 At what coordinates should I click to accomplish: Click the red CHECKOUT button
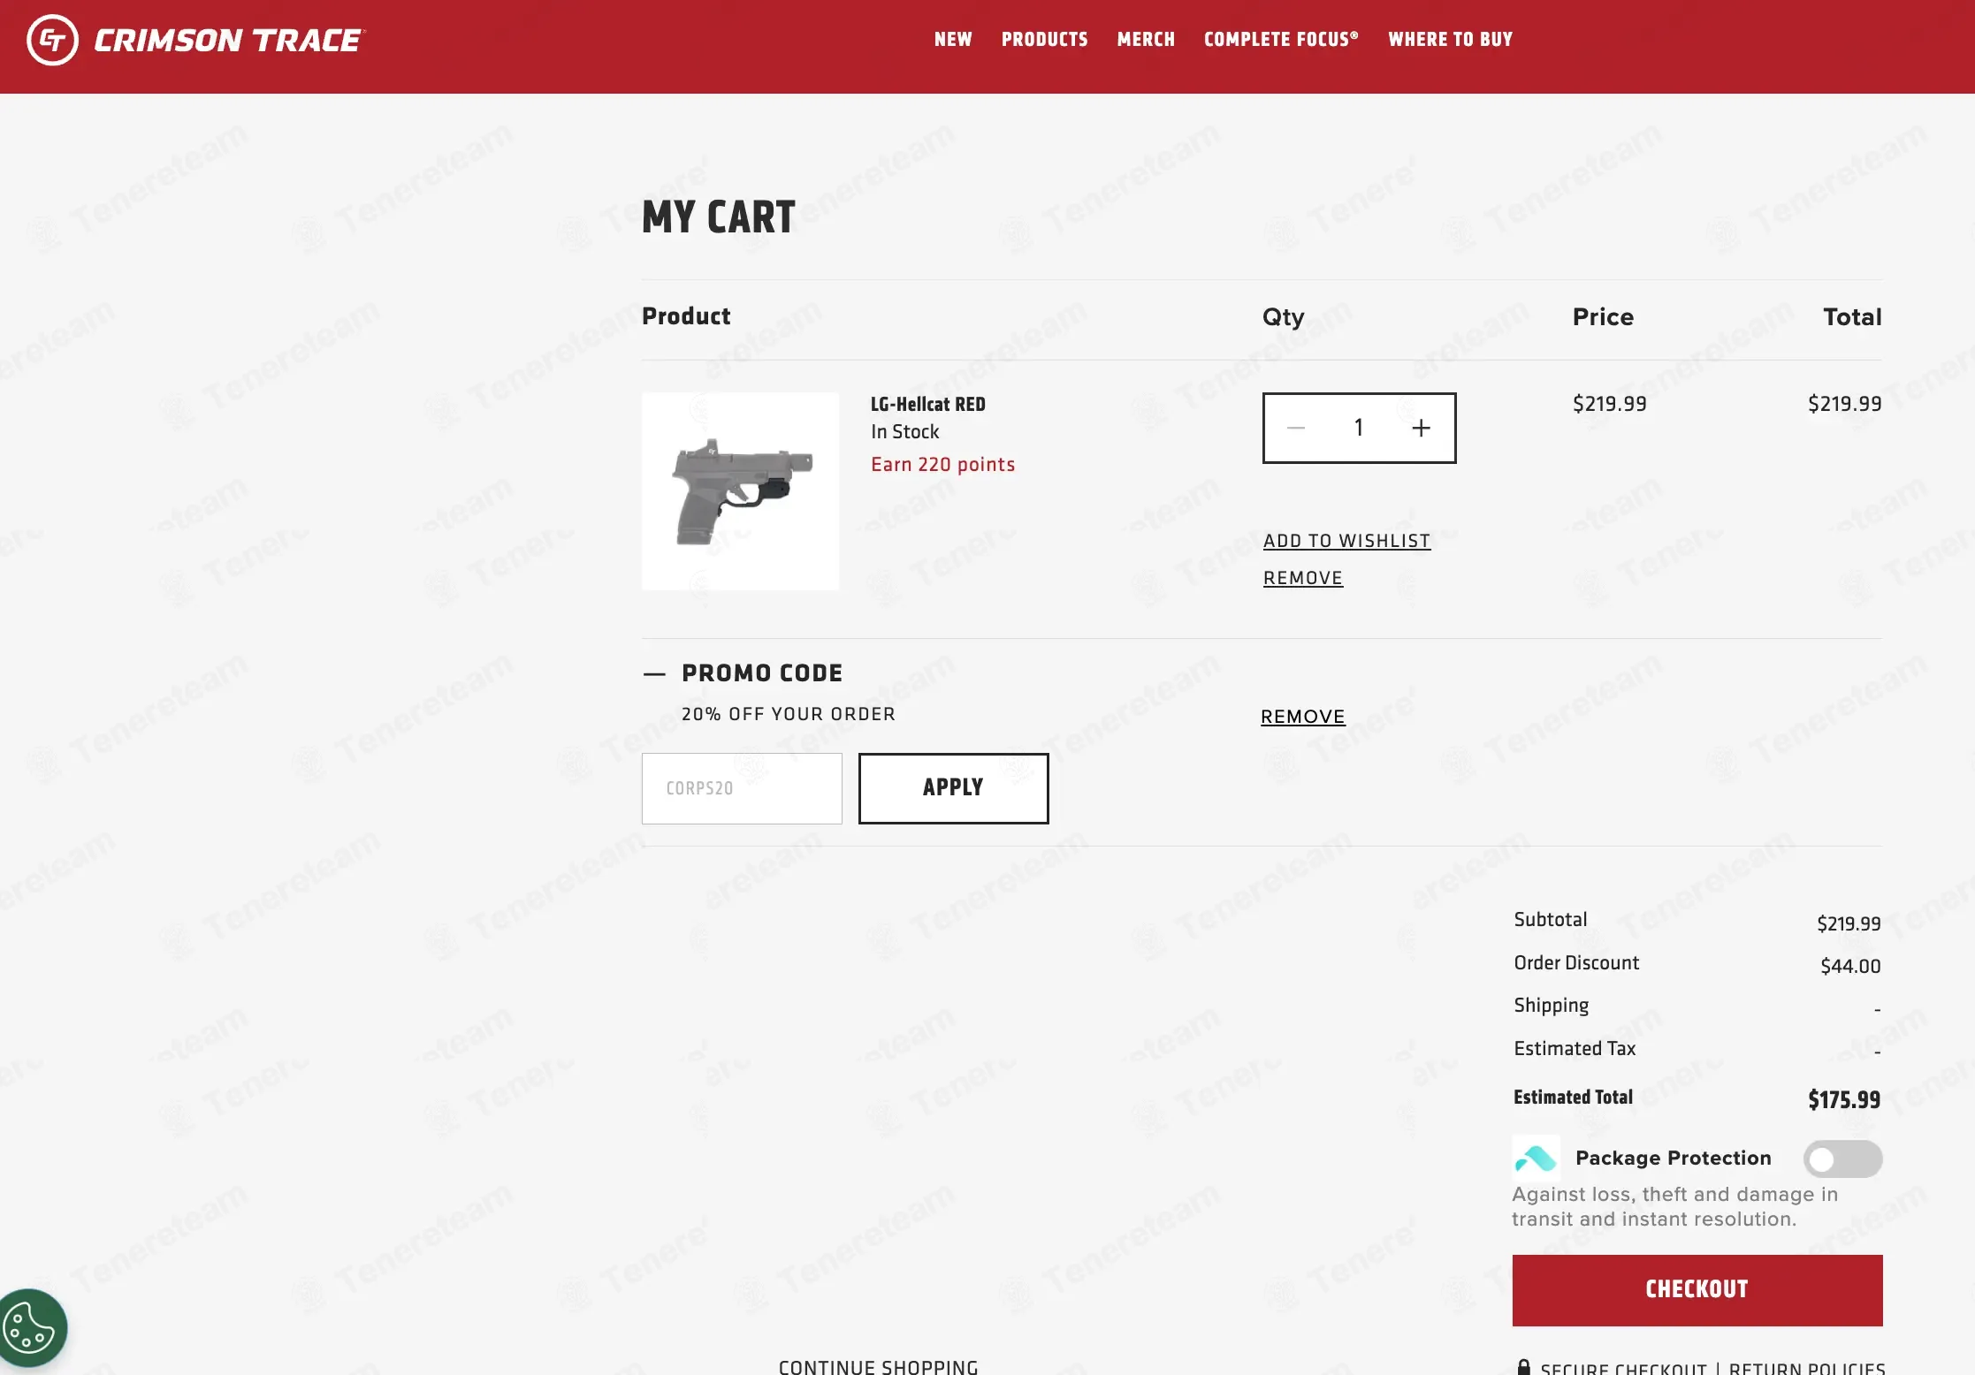[x=1697, y=1290]
